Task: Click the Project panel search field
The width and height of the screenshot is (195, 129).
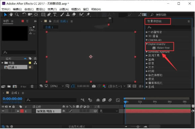Action: 19,52
